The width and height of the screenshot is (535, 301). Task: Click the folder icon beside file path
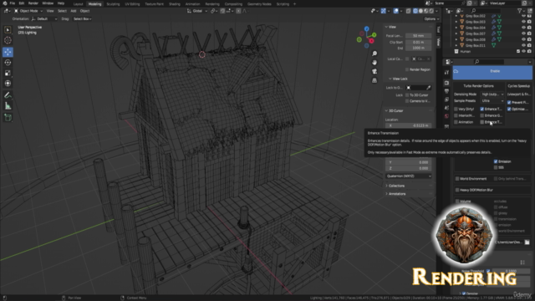(527, 242)
